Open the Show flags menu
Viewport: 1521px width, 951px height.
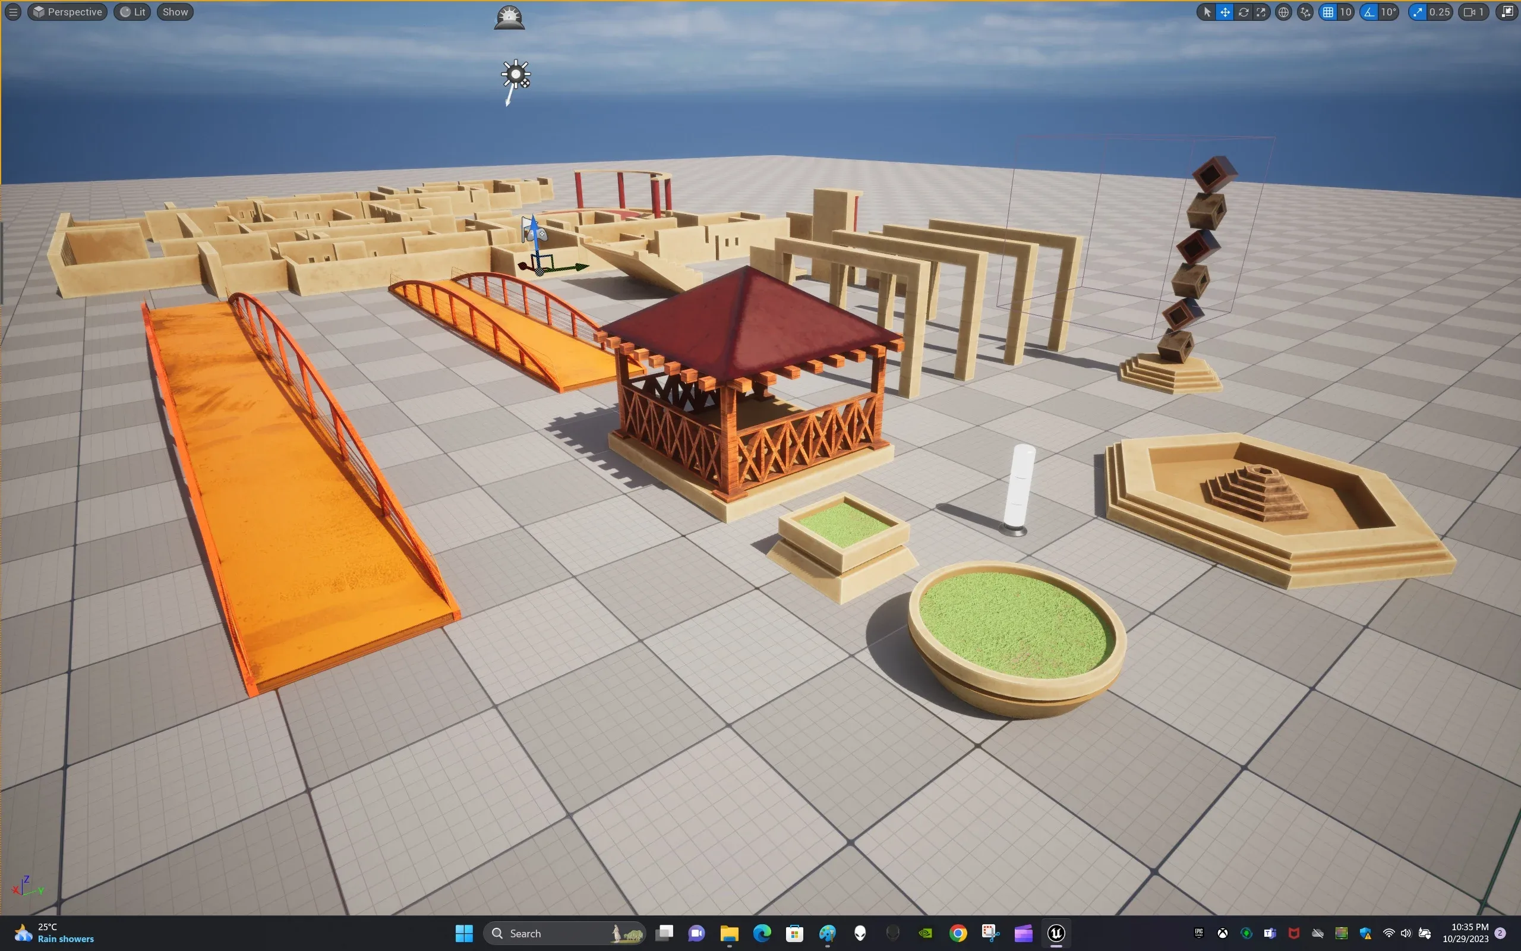[x=175, y=12]
